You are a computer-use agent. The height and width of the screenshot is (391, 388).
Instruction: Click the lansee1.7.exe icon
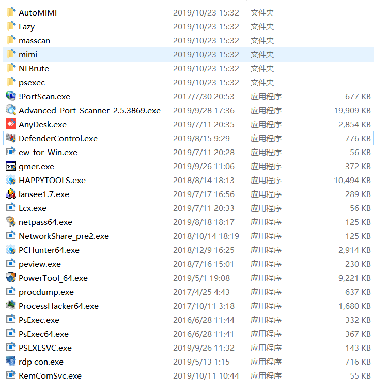point(11,194)
